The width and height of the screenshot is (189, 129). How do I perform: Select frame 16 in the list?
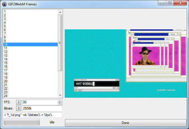31,67
